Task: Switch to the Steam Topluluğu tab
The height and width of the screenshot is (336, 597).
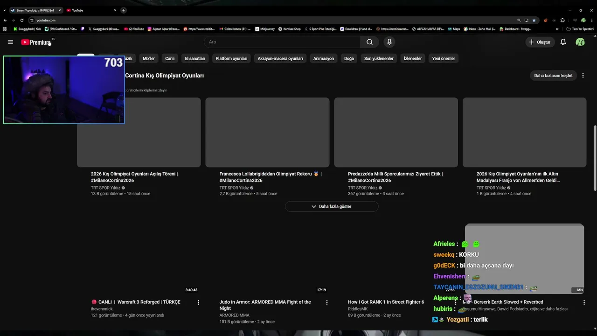Action: (x=35, y=10)
